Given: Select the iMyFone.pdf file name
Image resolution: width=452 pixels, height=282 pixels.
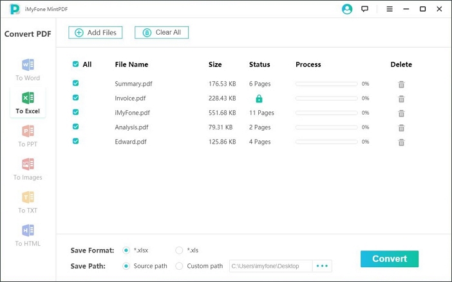Looking at the screenshot, I should (132, 113).
